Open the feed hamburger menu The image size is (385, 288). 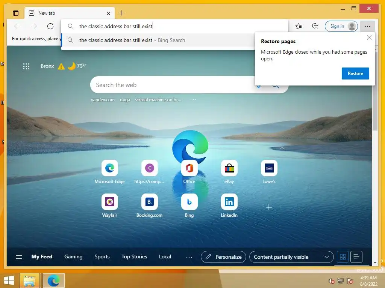19,257
